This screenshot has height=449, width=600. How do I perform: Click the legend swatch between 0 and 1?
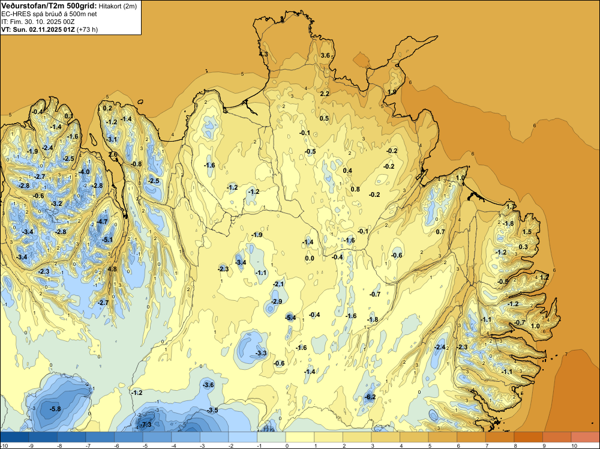point(300,437)
